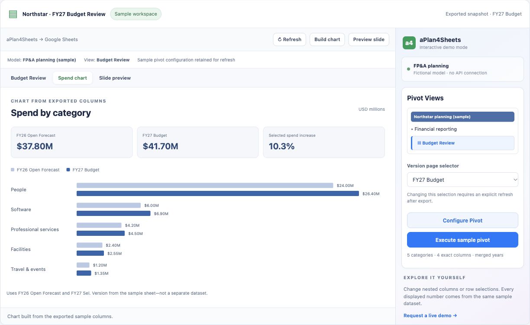
Task: Select the Spend chart tab
Action: (72, 78)
